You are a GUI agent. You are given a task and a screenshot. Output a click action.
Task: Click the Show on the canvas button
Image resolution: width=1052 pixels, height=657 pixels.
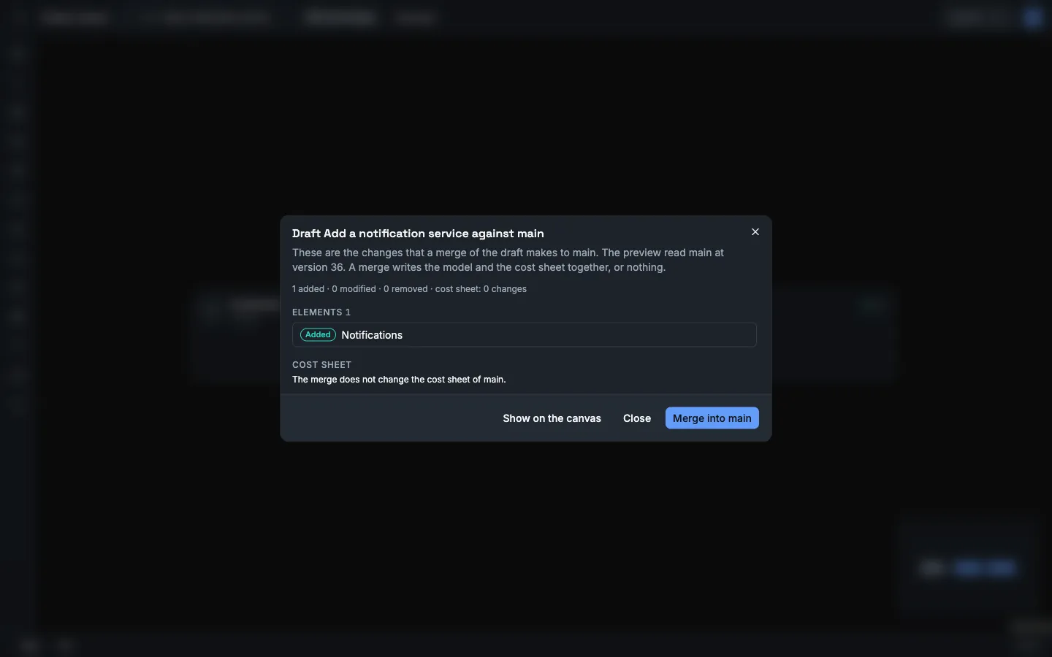[x=552, y=418]
